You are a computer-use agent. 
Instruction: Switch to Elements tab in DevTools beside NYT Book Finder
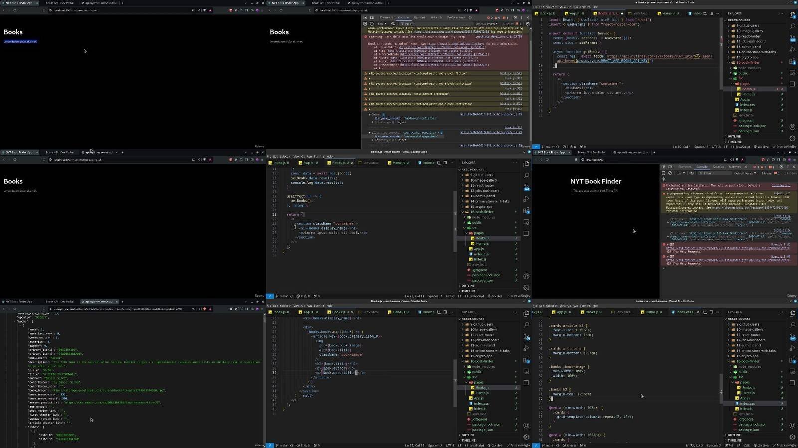(685, 167)
